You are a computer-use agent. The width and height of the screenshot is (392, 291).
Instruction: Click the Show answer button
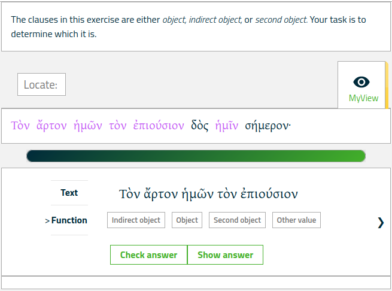pos(225,254)
